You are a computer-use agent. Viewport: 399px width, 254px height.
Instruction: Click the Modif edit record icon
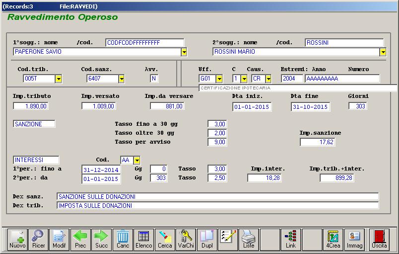pyautogui.click(x=59, y=239)
